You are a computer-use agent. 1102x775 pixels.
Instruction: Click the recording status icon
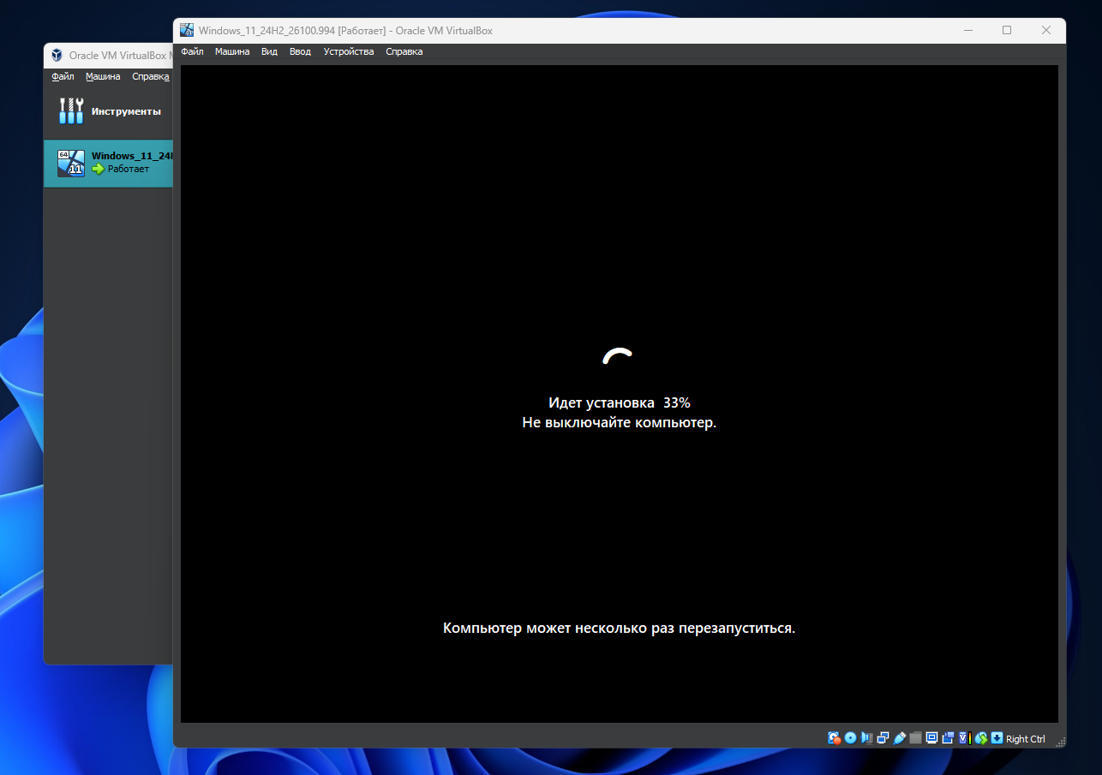948,738
